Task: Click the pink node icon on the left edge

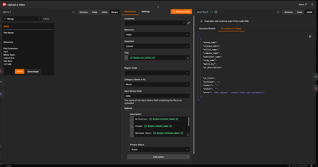Action: pos(1,71)
